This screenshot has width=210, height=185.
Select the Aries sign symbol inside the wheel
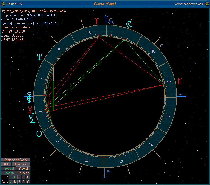41,112
